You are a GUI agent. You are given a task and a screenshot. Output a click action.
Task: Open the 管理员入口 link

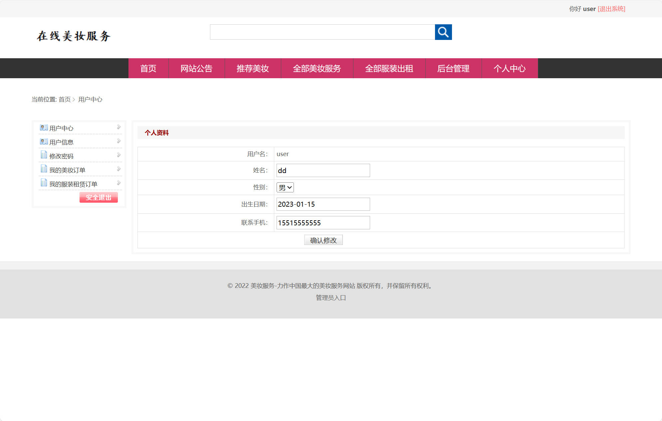pyautogui.click(x=330, y=298)
